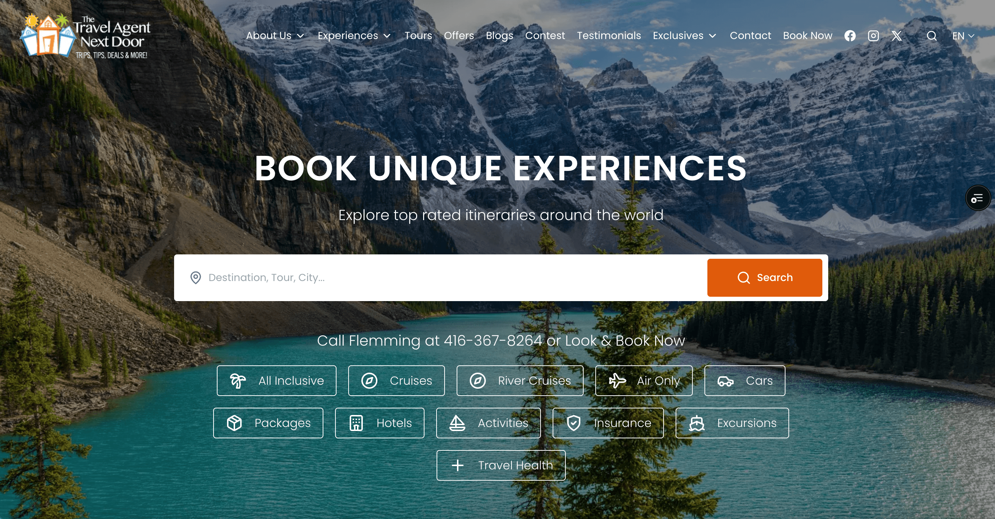This screenshot has height=519, width=995.
Task: Select the Air Only airplane category
Action: [x=644, y=381]
